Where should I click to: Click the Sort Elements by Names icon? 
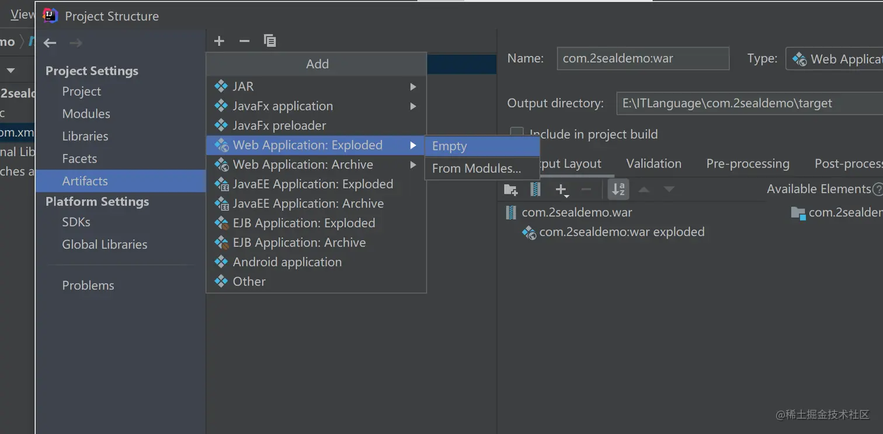[618, 190]
